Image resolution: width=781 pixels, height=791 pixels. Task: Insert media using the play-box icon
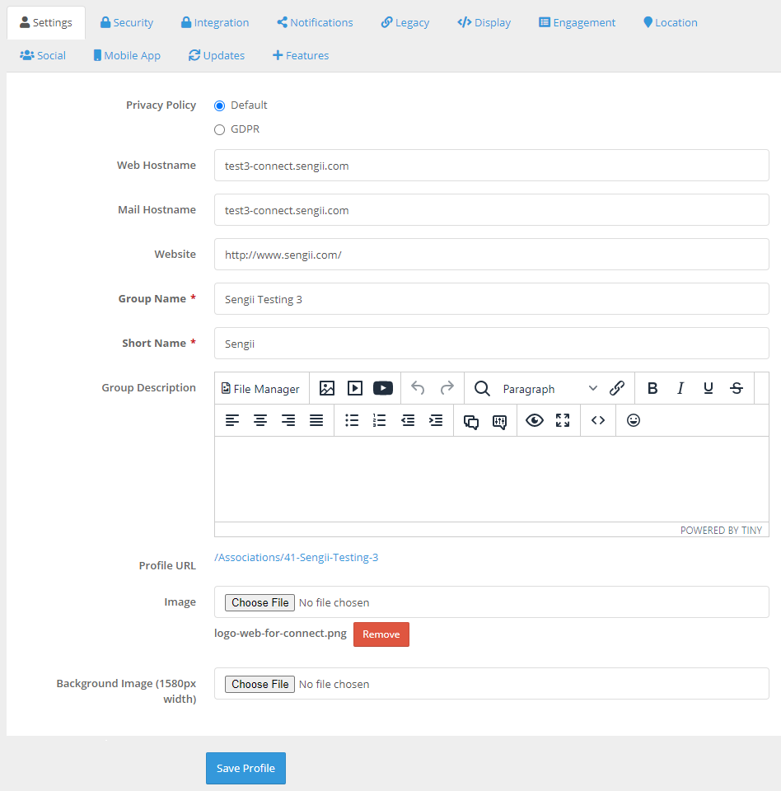click(355, 388)
